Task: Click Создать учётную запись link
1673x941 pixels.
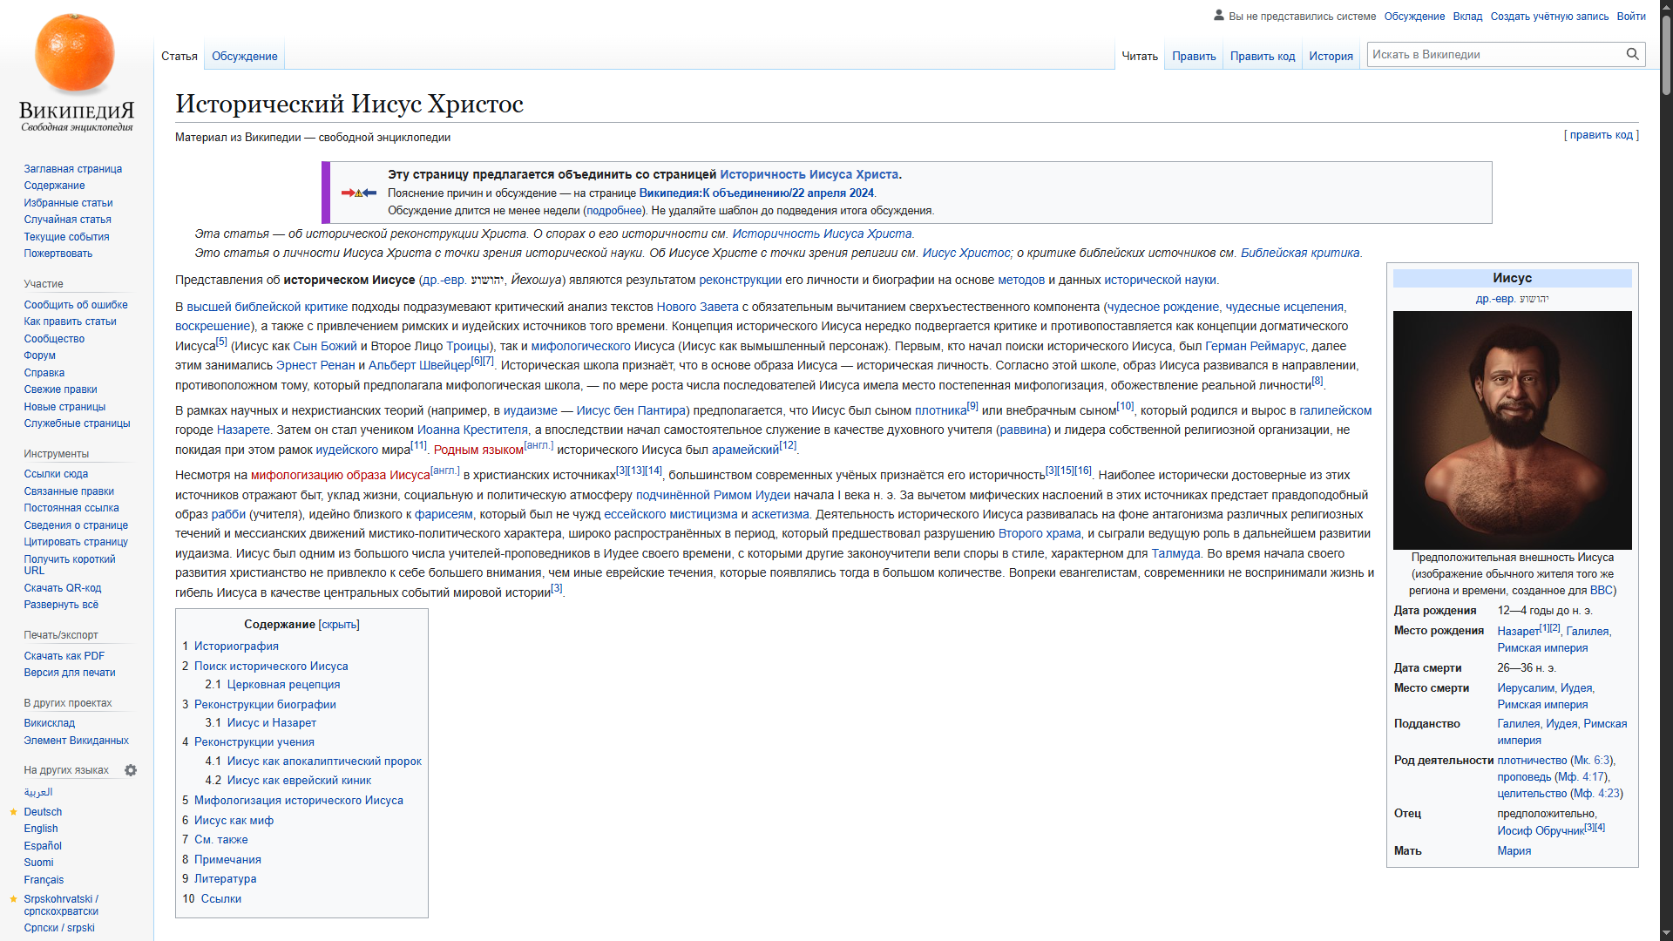Action: pyautogui.click(x=1548, y=17)
